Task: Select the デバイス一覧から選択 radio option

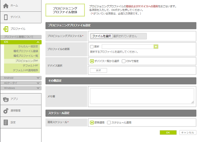Action: click(x=92, y=61)
